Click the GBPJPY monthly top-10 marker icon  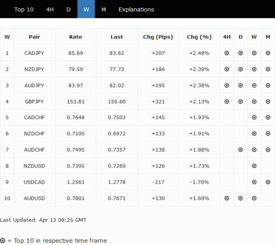point(268,101)
